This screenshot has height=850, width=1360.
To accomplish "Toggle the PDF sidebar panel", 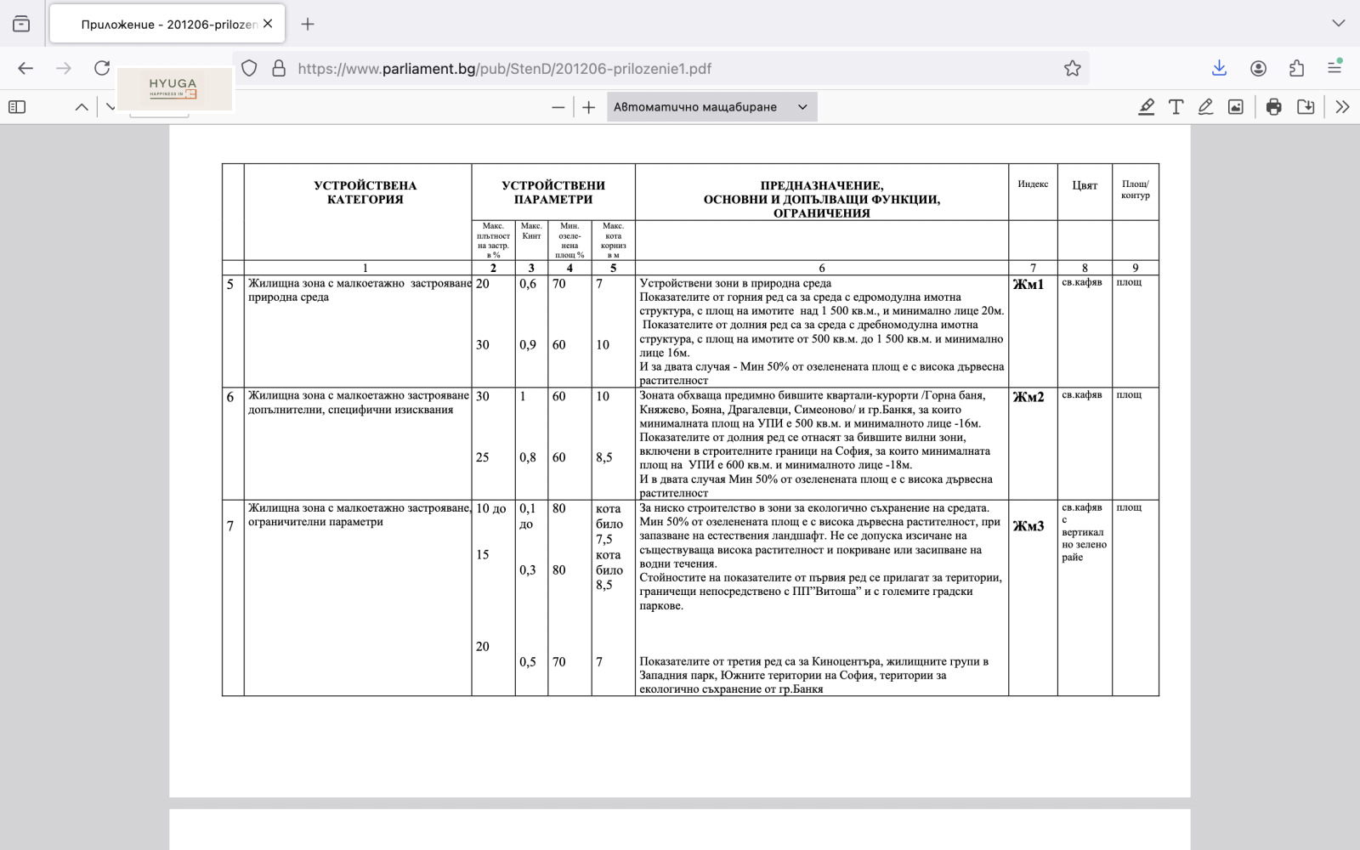I will tap(17, 107).
